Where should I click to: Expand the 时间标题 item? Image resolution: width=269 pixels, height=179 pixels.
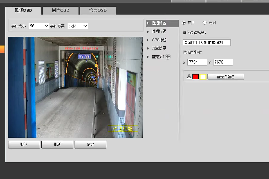pyautogui.click(x=159, y=31)
